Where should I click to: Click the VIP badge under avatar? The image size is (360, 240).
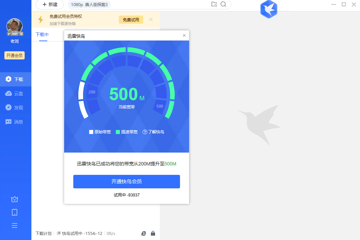(x=15, y=34)
